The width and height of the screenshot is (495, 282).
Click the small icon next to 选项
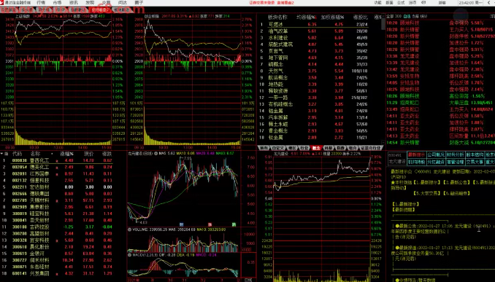[x=423, y=2]
